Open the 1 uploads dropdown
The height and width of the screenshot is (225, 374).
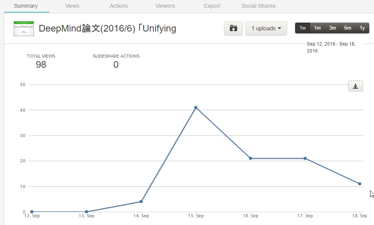tap(266, 28)
